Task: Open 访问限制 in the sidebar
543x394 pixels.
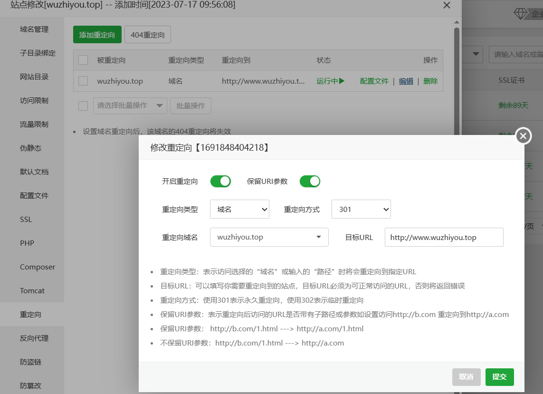Action: pyautogui.click(x=34, y=100)
